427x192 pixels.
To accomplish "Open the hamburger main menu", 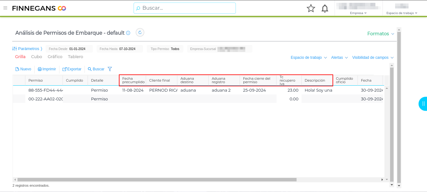I will pyautogui.click(x=5, y=8).
